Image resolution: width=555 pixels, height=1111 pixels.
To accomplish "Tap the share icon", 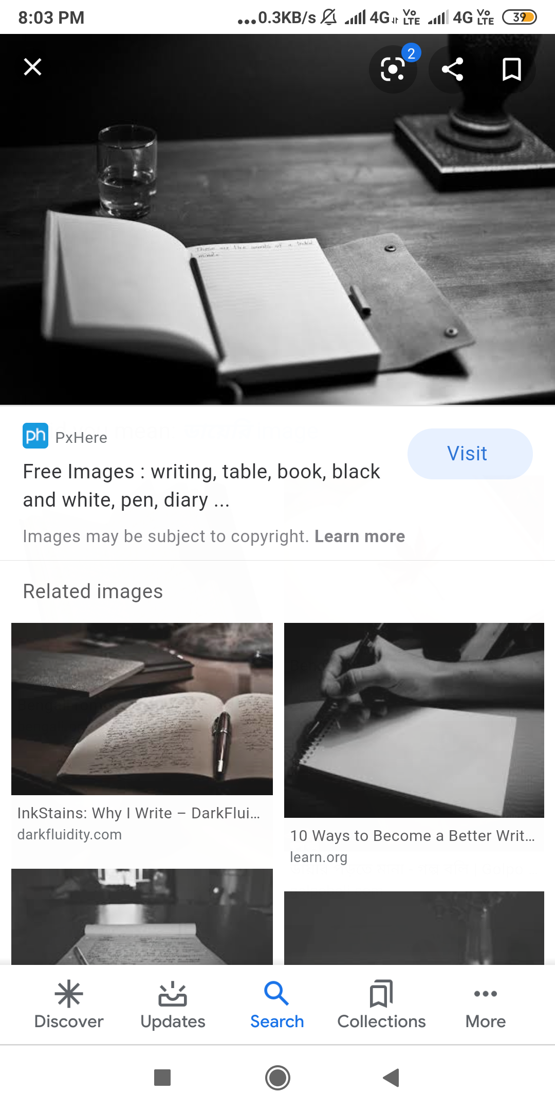I will (453, 69).
